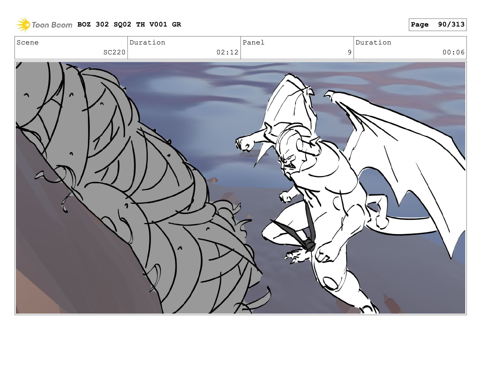The image size is (482, 372).
Task: Select scene value SC220
Action: 114,52
